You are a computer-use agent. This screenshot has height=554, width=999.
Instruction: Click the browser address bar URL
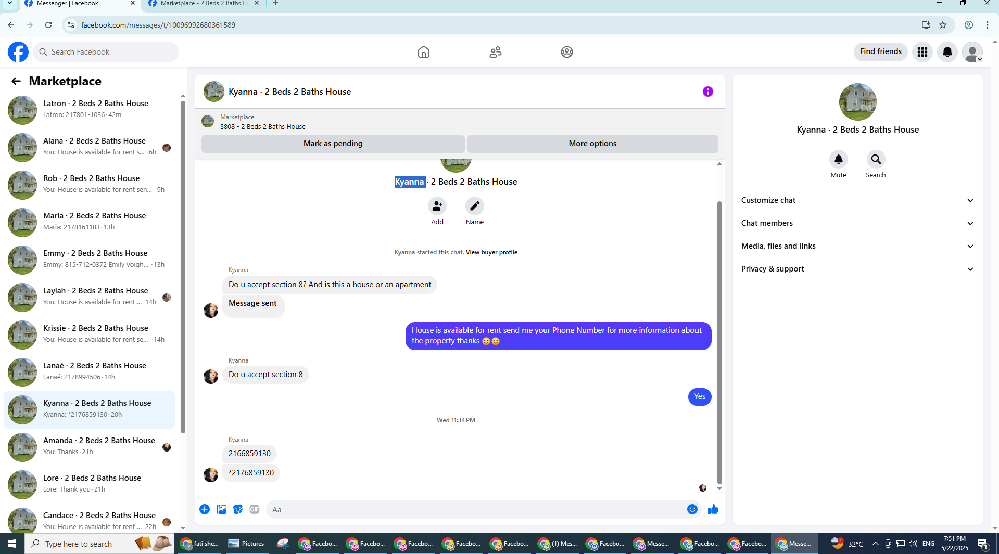click(158, 25)
